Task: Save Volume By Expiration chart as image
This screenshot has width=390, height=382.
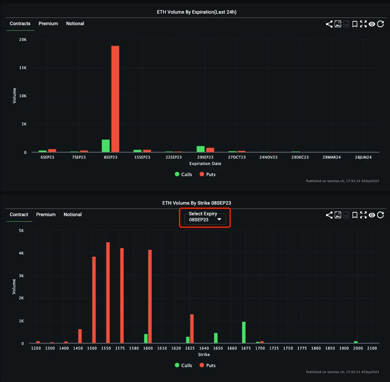Action: (338, 24)
